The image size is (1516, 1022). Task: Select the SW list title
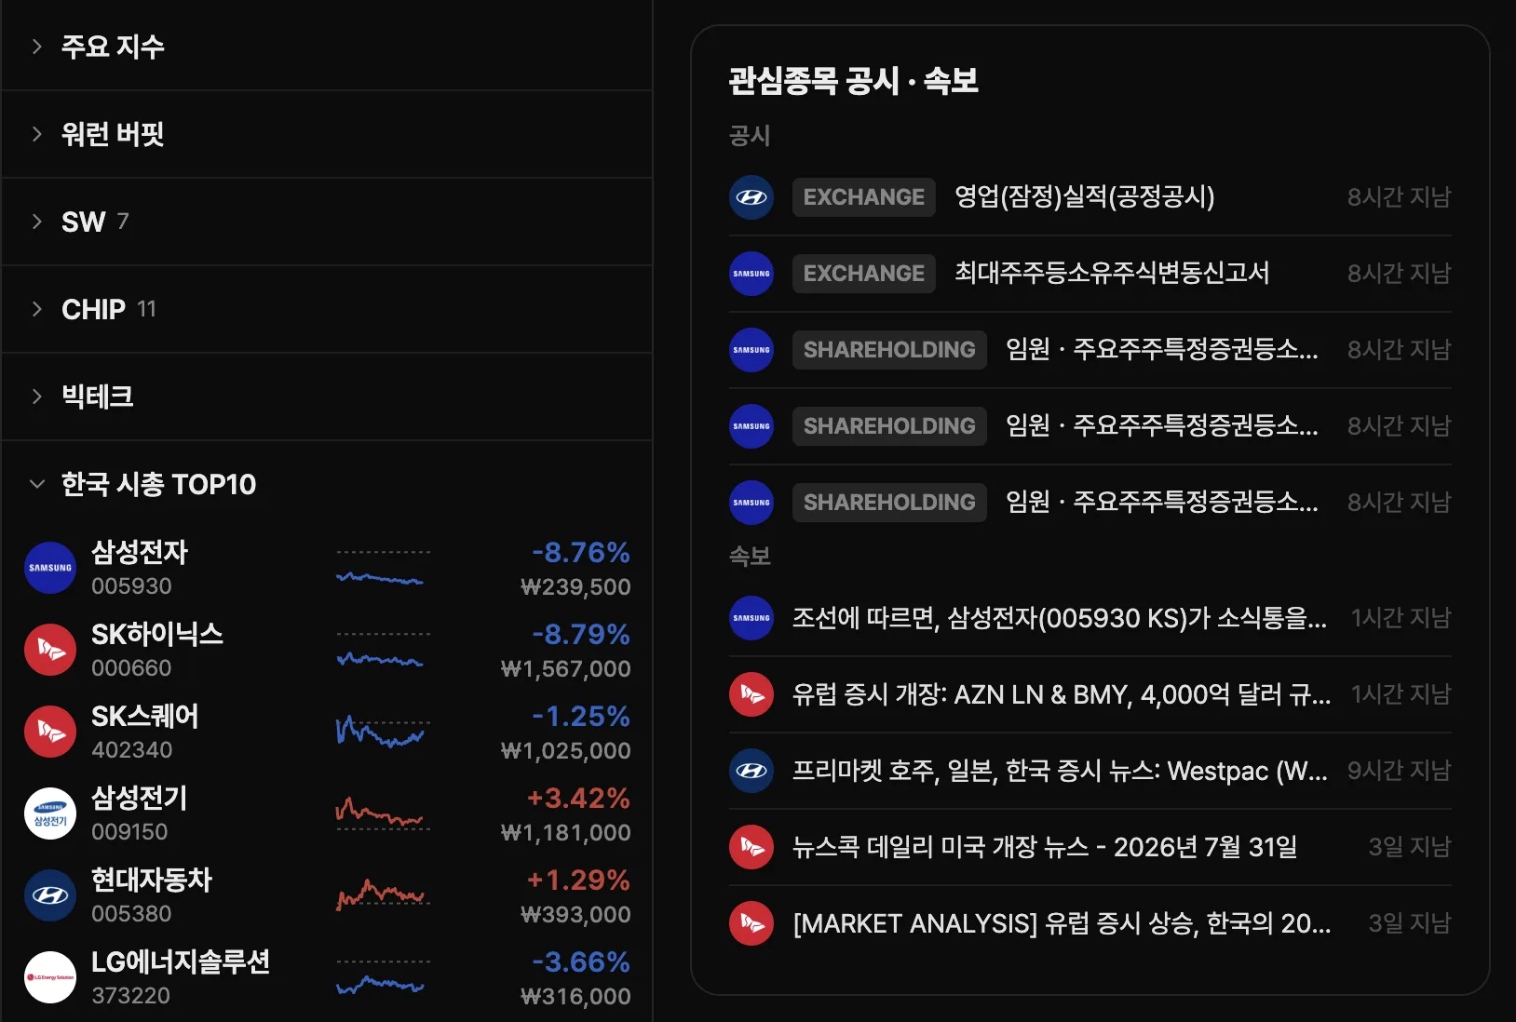(84, 222)
